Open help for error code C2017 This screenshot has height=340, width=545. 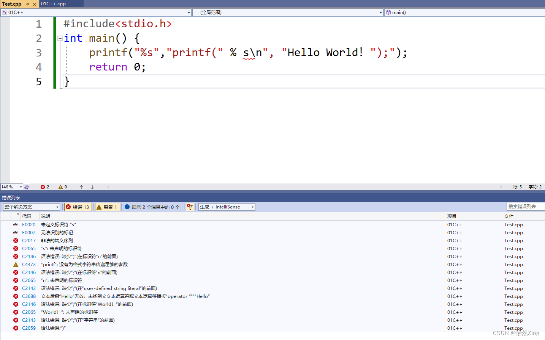tap(29, 240)
